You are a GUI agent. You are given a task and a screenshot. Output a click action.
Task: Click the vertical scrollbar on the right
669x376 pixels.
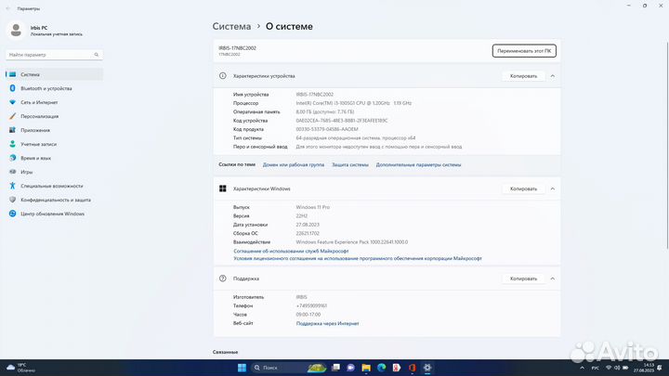[667, 145]
